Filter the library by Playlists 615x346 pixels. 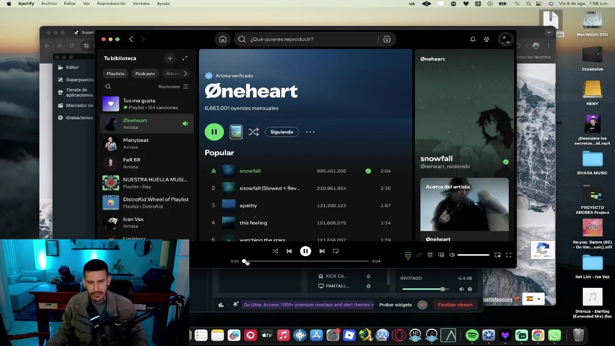[115, 74]
